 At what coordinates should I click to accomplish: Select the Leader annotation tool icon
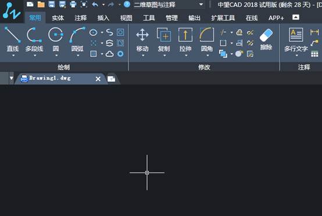coord(314,43)
